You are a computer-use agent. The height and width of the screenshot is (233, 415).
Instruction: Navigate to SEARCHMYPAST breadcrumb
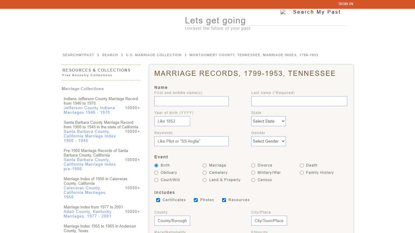tap(78, 55)
